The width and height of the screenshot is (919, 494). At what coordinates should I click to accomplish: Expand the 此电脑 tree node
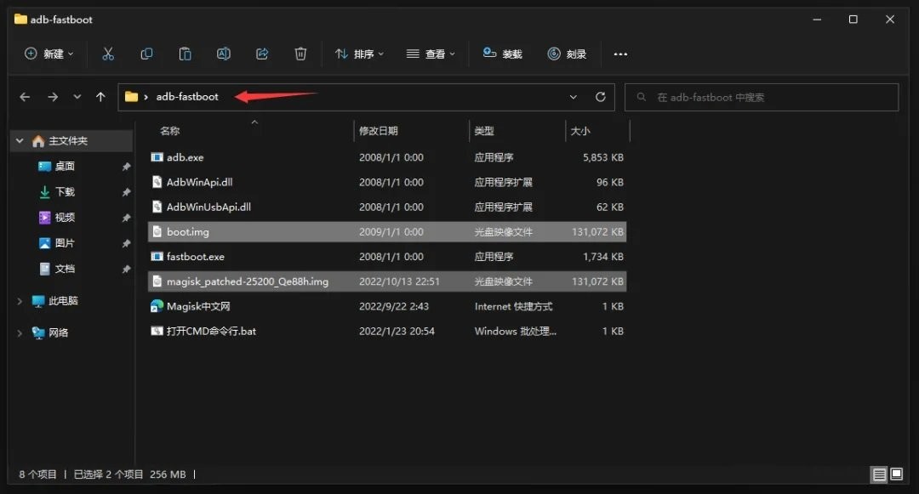click(20, 301)
